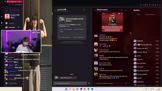Click the diamond icon in just fun B header
162x91 pixels.
(x=84, y=10)
